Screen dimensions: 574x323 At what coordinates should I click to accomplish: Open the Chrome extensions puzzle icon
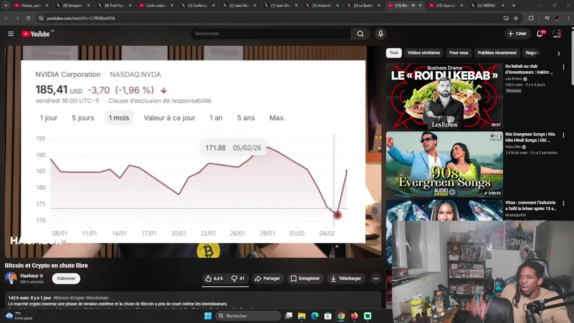coord(531,18)
